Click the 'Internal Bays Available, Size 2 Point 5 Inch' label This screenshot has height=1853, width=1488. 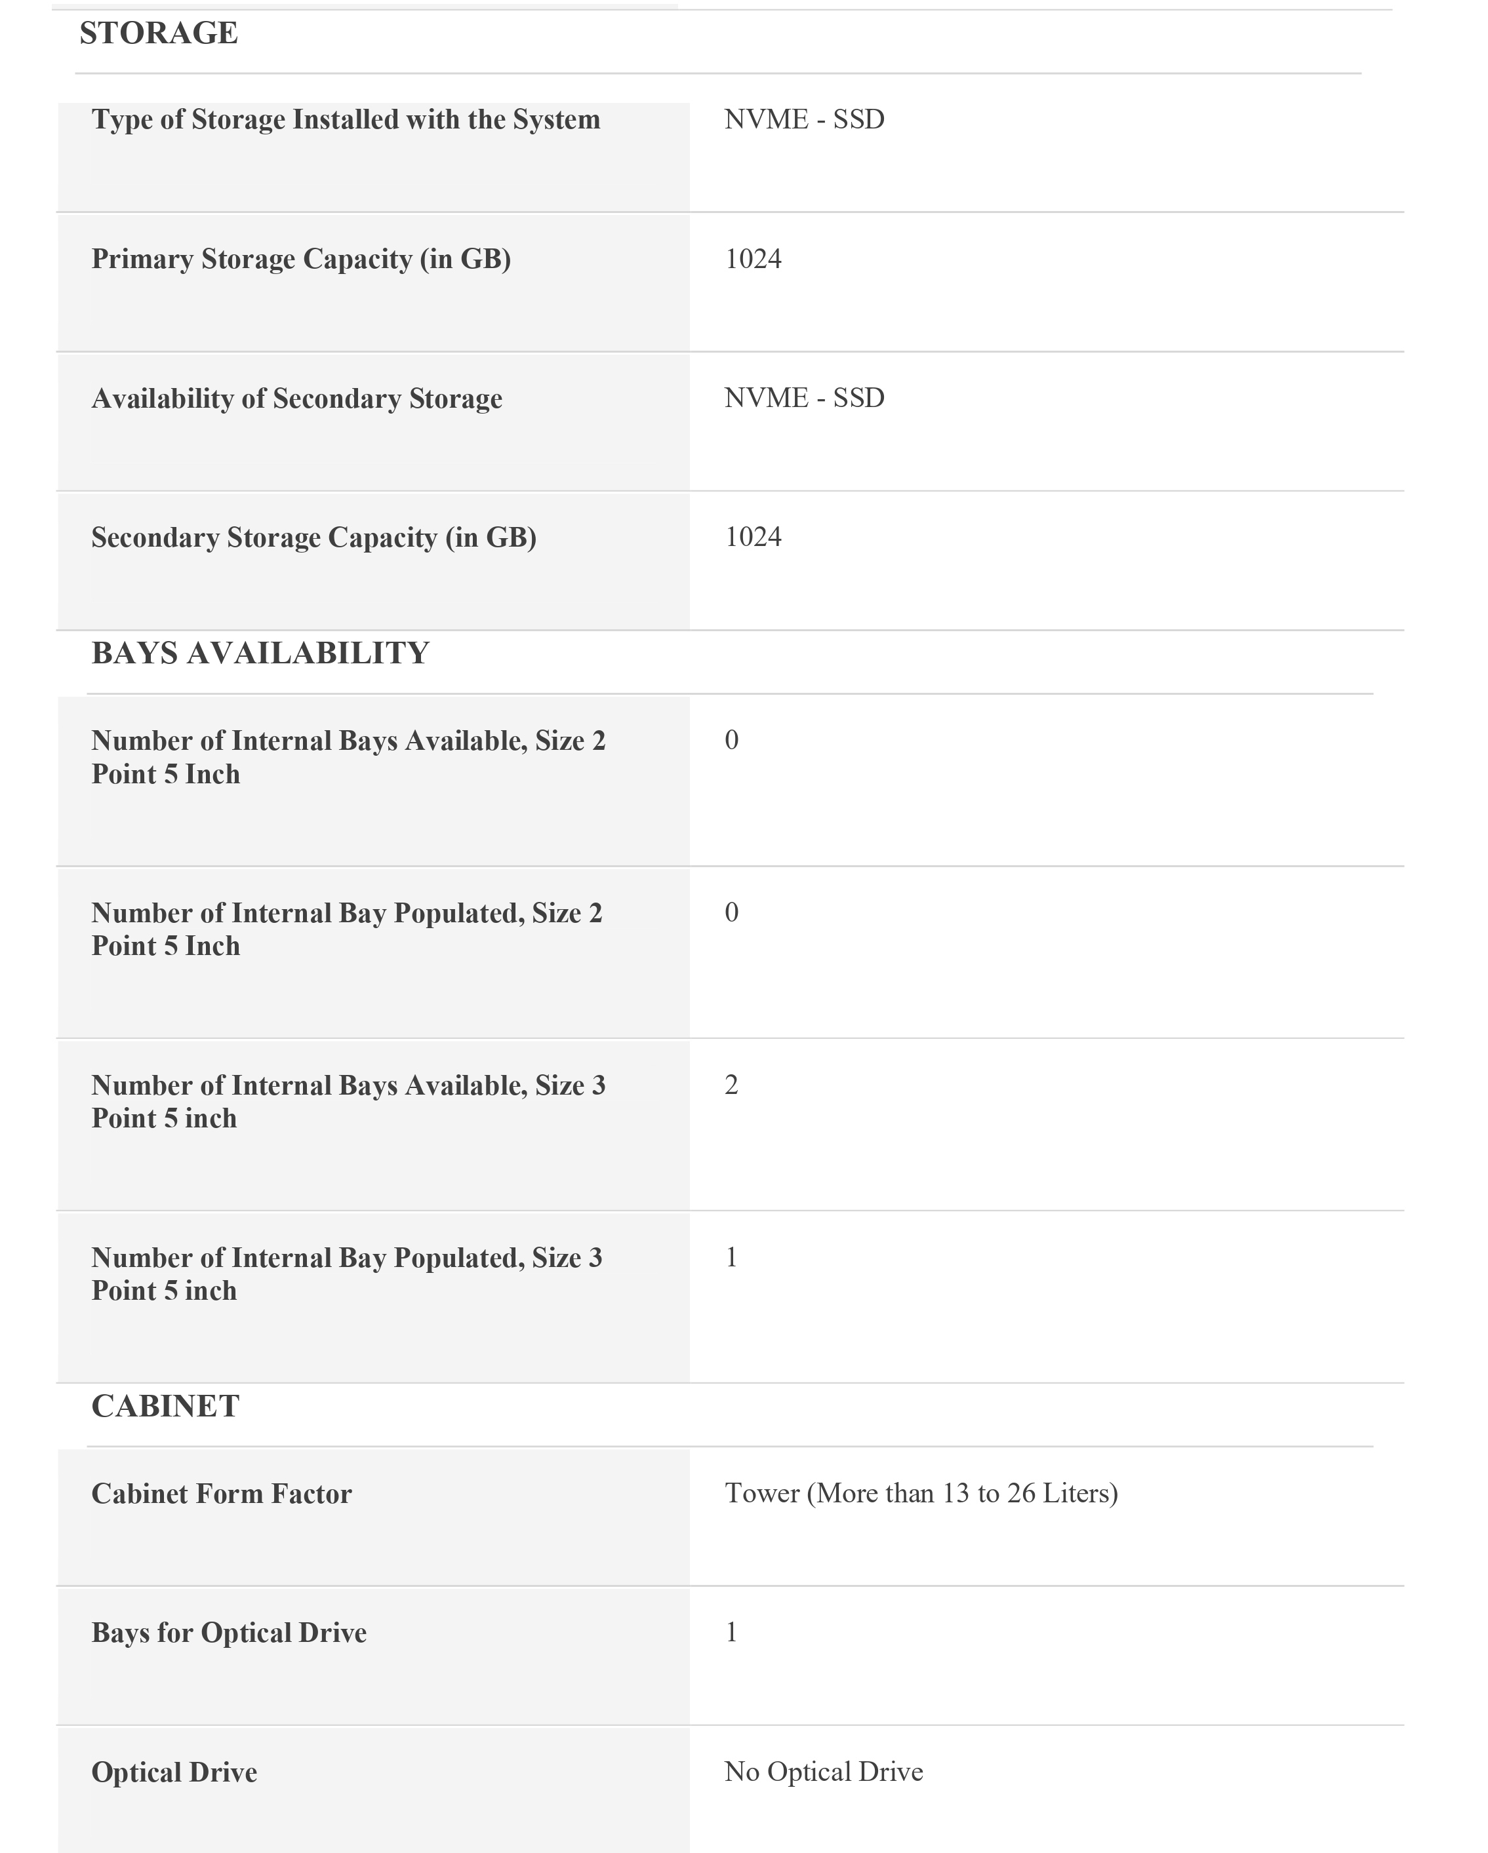coord(348,757)
